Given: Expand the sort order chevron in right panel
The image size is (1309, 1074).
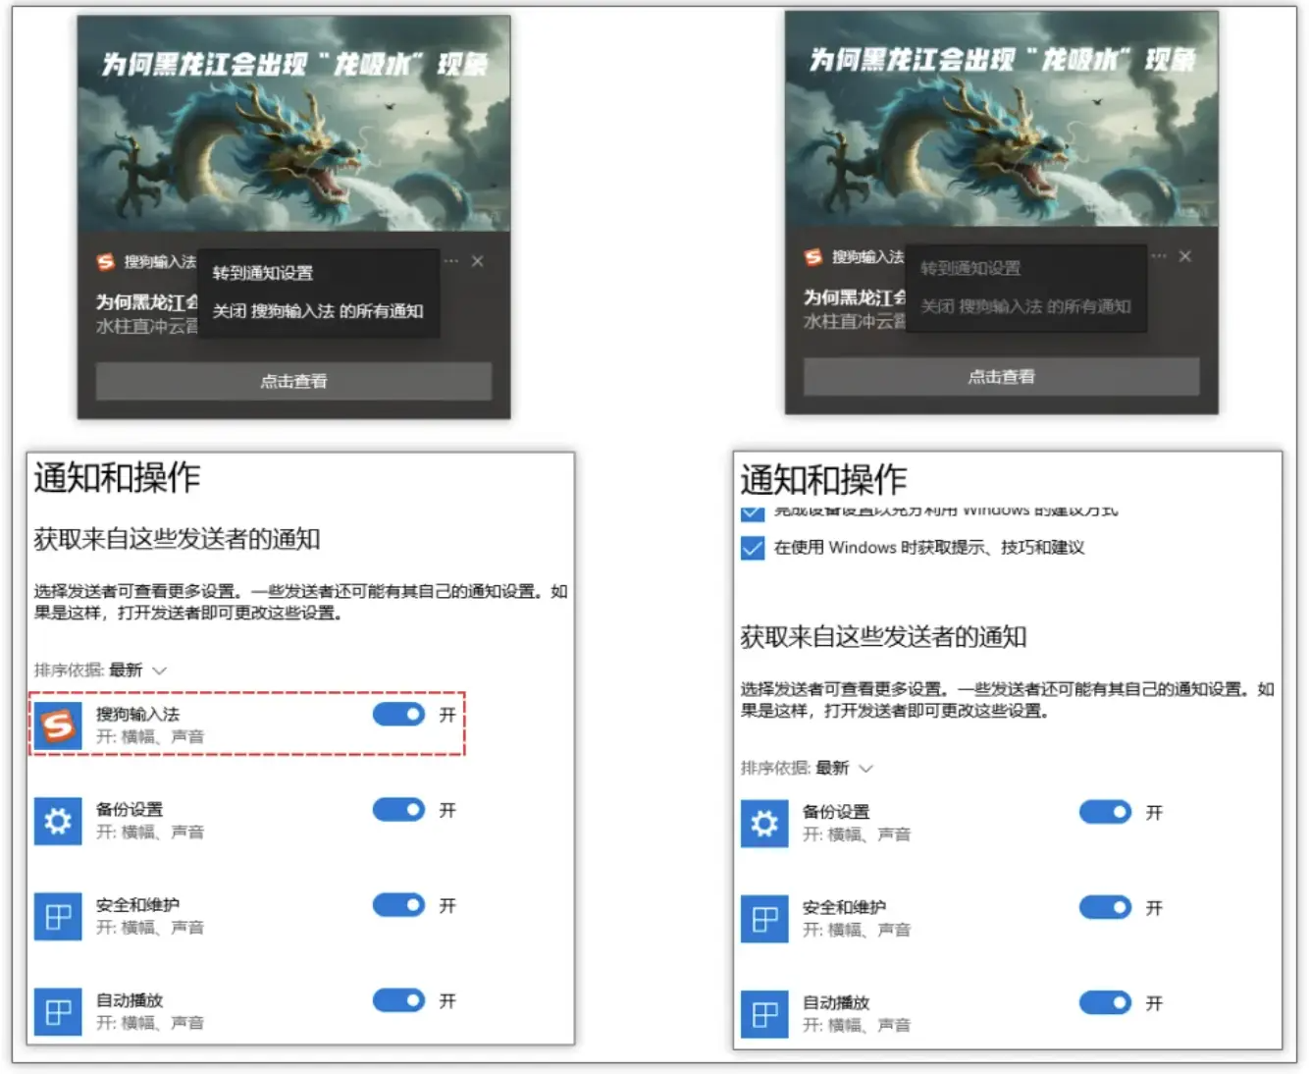Looking at the screenshot, I should (x=867, y=770).
